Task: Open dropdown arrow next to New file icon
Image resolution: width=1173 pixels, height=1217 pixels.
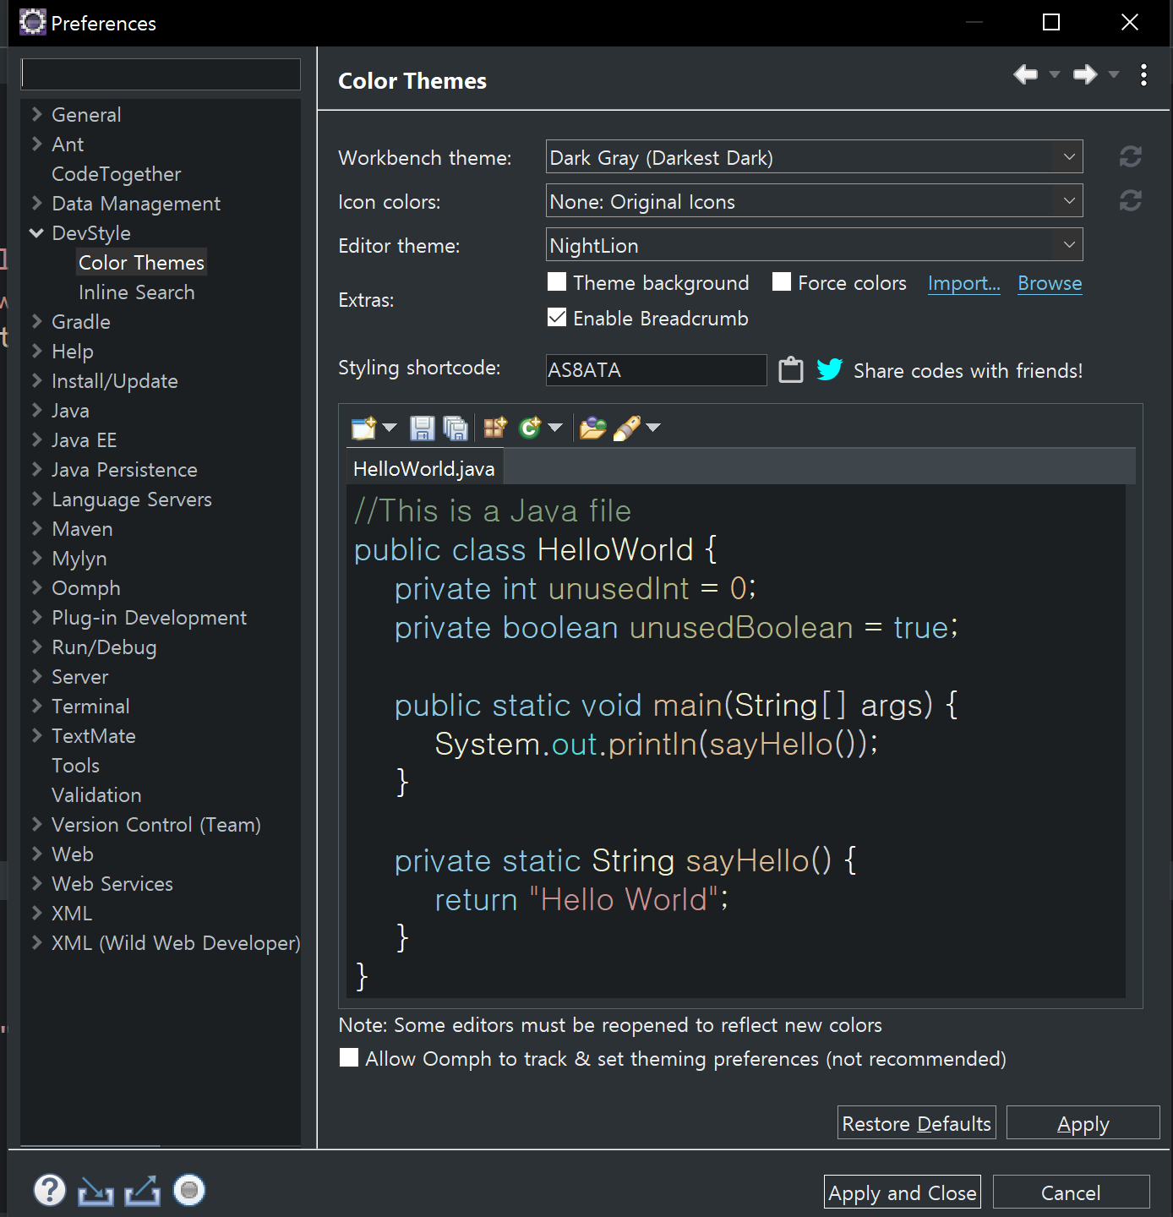Action: (x=389, y=428)
